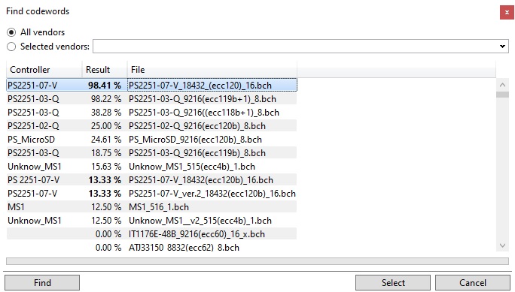Close the Find codewords dialog
This screenshot has width=515, height=292.
pos(507,13)
